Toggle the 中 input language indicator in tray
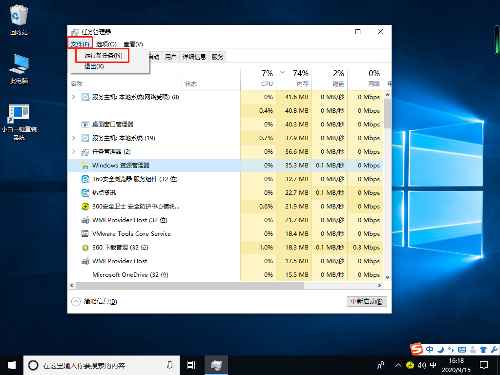The image size is (500, 375). [432, 365]
